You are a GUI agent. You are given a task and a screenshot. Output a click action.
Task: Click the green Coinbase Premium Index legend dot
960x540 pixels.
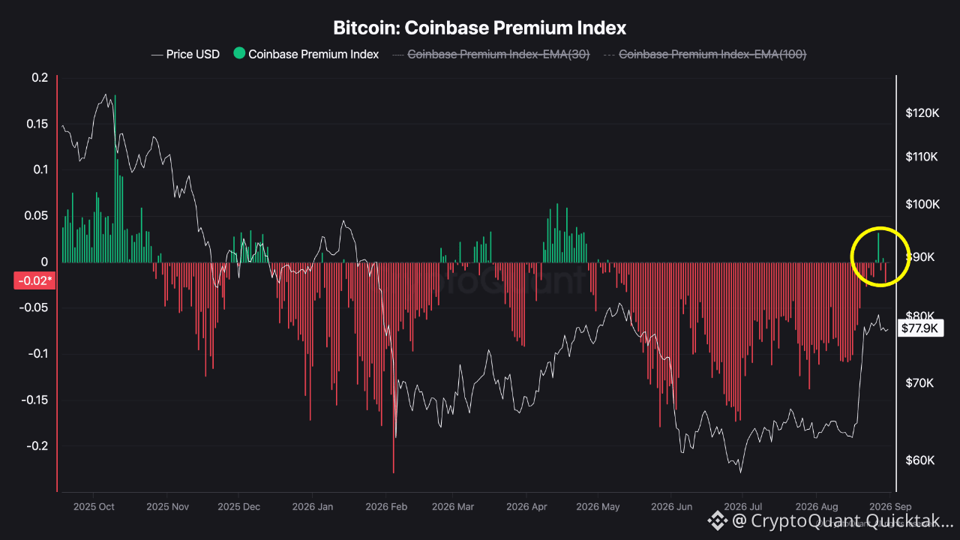click(239, 53)
